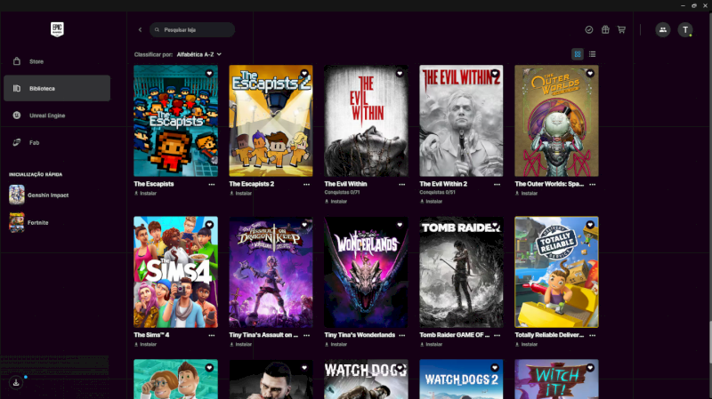Open the Biblioteca section
Viewport: 712px width, 399px height.
point(57,88)
